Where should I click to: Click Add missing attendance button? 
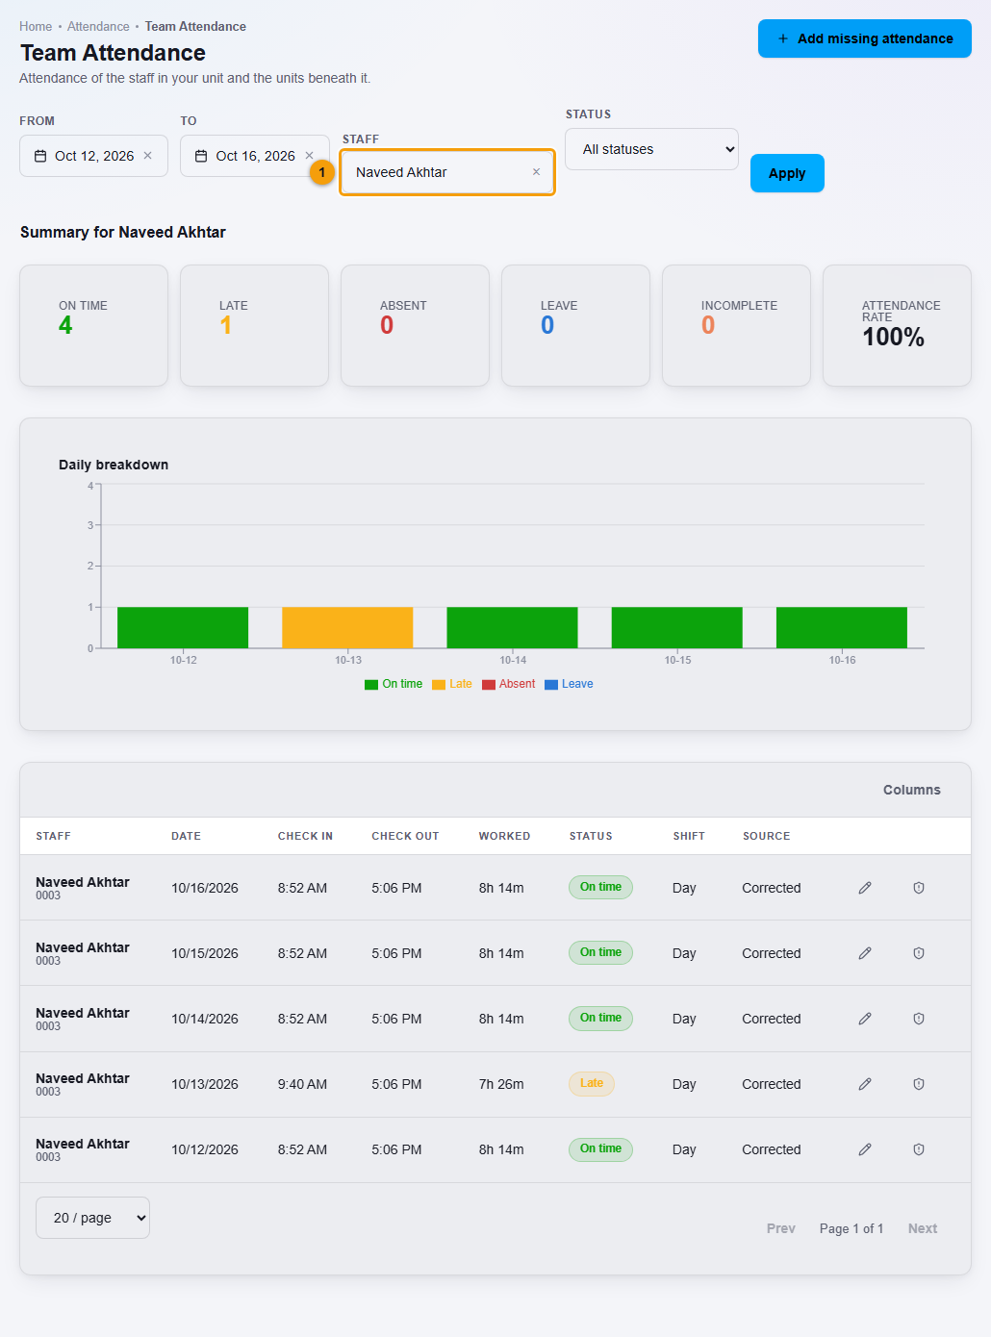pyautogui.click(x=865, y=38)
